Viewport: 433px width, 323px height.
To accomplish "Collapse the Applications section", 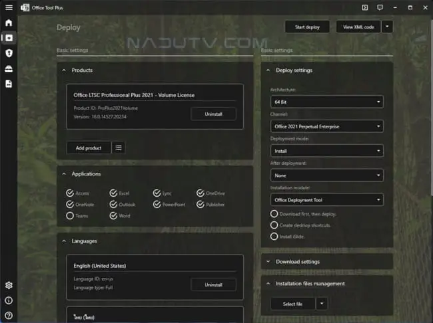I will tap(64, 174).
